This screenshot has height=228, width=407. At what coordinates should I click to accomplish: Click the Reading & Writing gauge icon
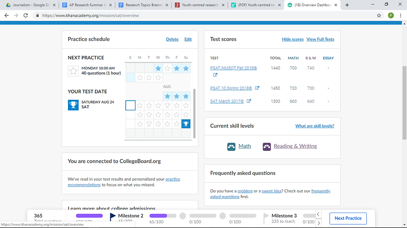click(x=267, y=146)
